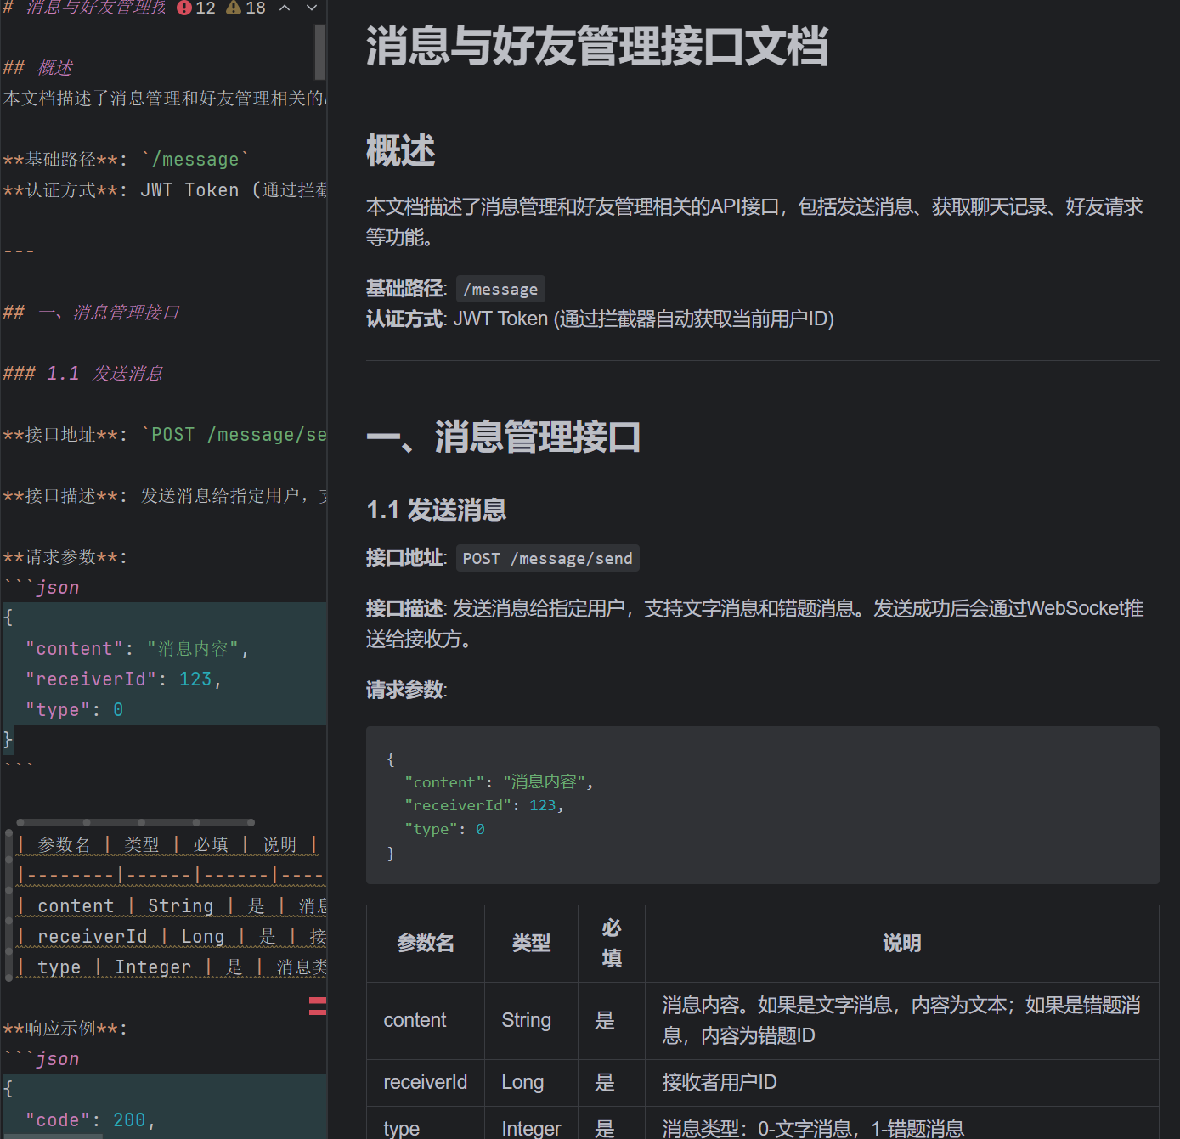Click the | receiverId | Long | row in editor
Screen dimensions: 1180x1139
point(172,936)
